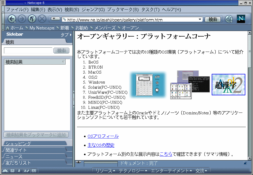Go back with the Back arrow button
Image resolution: width=253 pixels, height=175 pixels.
tap(11, 19)
